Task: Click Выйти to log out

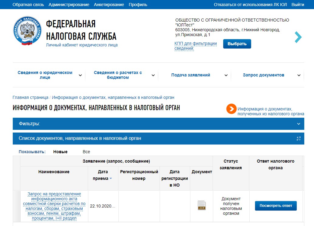Action: pyautogui.click(x=298, y=5)
